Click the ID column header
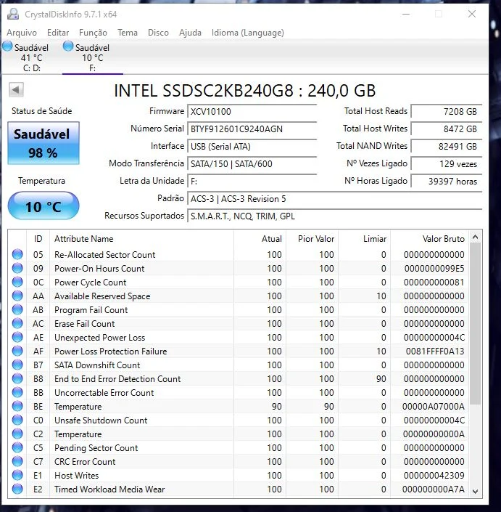This screenshot has height=512, width=501. 38,239
